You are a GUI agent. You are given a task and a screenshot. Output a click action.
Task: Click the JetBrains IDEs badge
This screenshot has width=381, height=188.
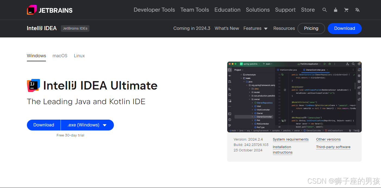(x=75, y=28)
